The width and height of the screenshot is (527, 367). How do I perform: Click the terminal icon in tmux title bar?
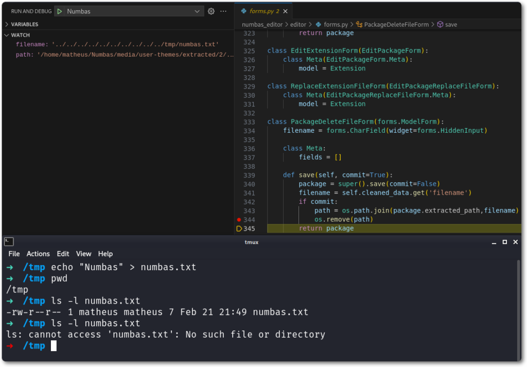[x=9, y=242]
